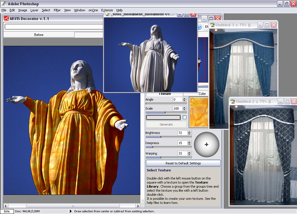297x214 pixels.
Task: Open the Help menu
Action: point(119,10)
